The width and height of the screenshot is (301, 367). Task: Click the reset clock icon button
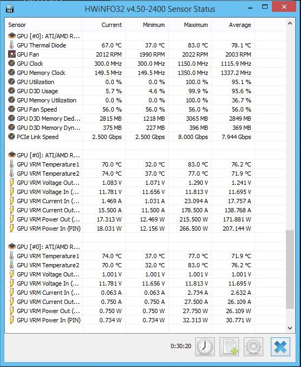205,347
